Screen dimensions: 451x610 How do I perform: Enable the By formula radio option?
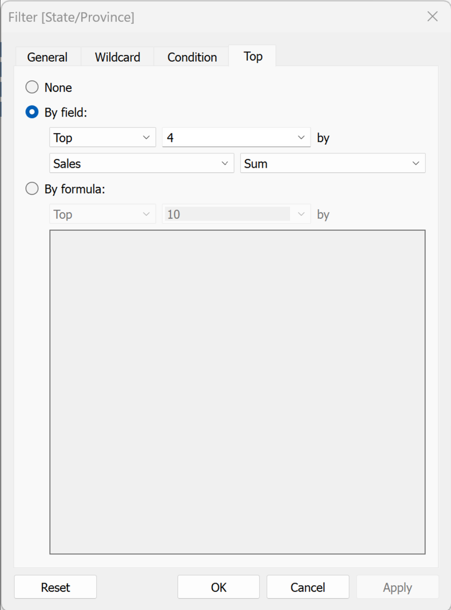point(32,189)
